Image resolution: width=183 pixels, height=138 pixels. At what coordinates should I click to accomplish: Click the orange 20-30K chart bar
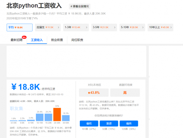57,115
